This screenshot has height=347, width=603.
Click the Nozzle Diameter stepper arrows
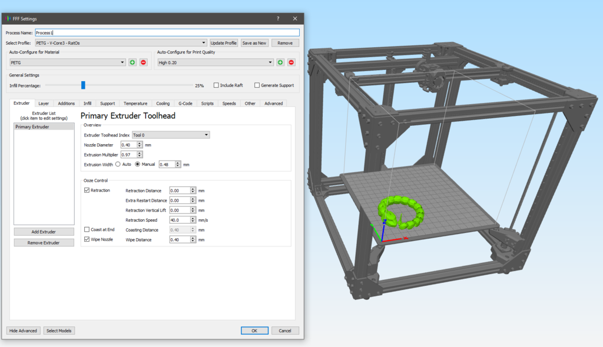(140, 145)
